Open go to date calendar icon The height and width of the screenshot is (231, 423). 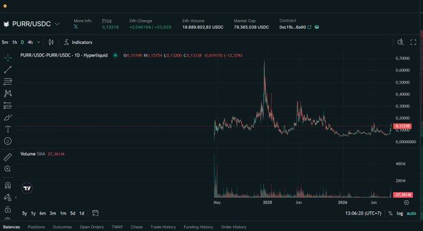click(x=95, y=213)
